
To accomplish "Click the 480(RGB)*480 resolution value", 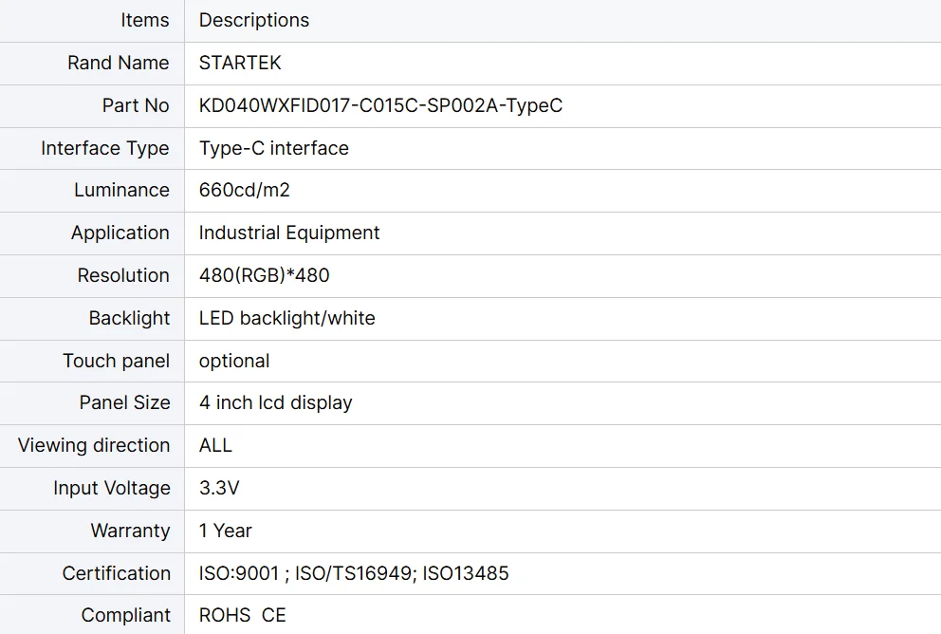I will (x=264, y=275).
